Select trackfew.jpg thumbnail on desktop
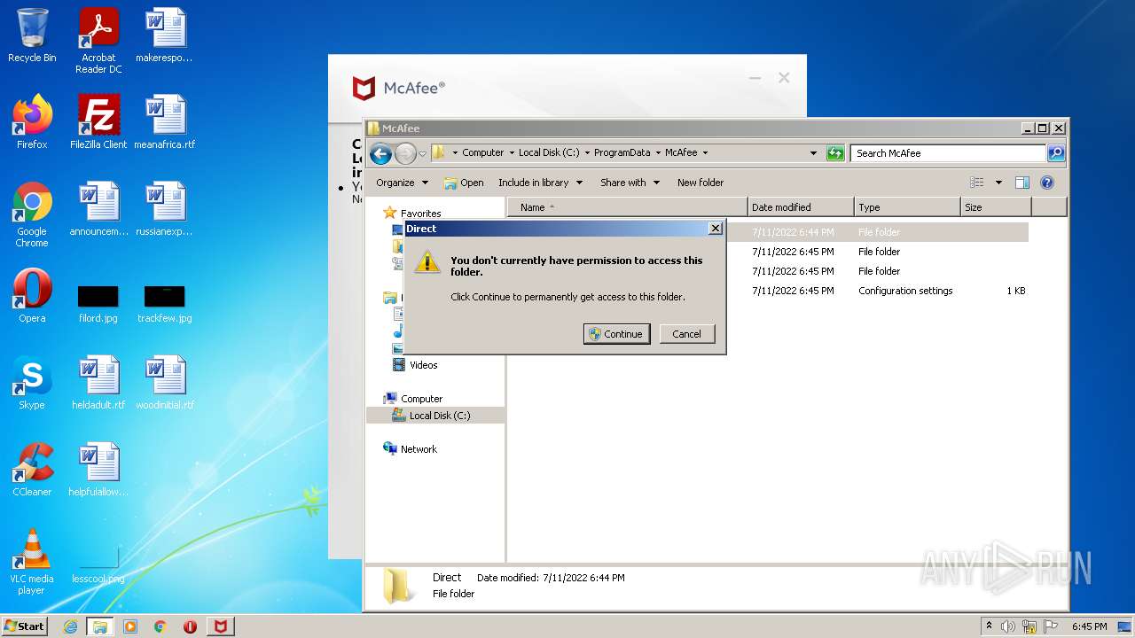The width and height of the screenshot is (1135, 638). pos(165,303)
